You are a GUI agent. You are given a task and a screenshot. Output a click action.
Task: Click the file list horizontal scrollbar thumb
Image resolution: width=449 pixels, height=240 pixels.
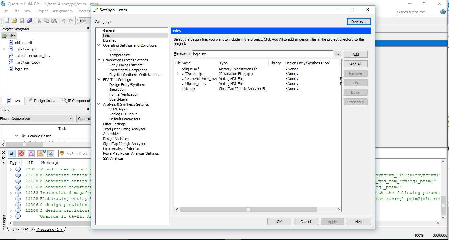(x=248, y=209)
